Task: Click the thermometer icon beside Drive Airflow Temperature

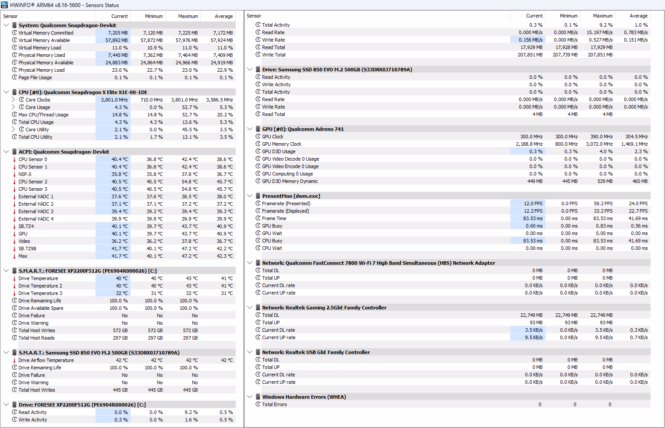Action: coord(14,361)
